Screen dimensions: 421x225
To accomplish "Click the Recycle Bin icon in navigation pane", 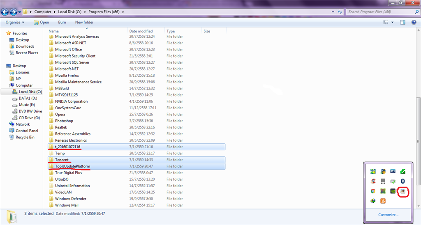I will (x=12, y=137).
